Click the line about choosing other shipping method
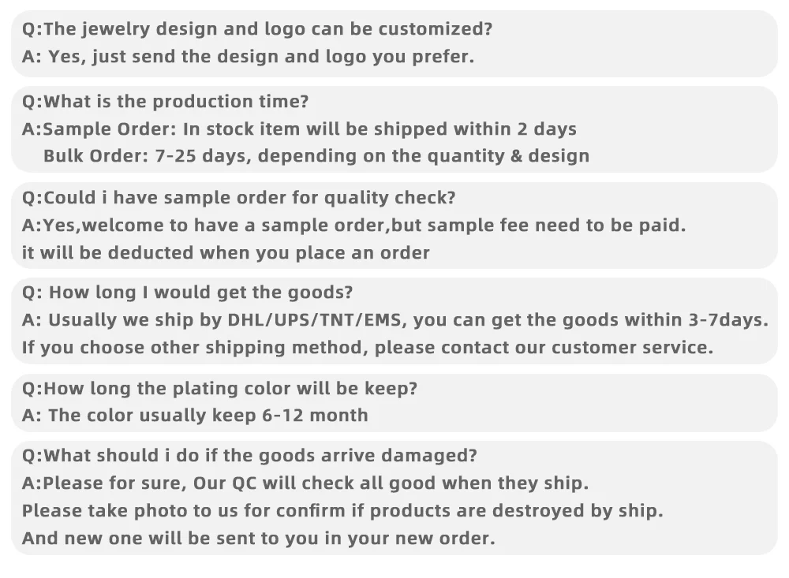The image size is (789, 578). (x=367, y=347)
